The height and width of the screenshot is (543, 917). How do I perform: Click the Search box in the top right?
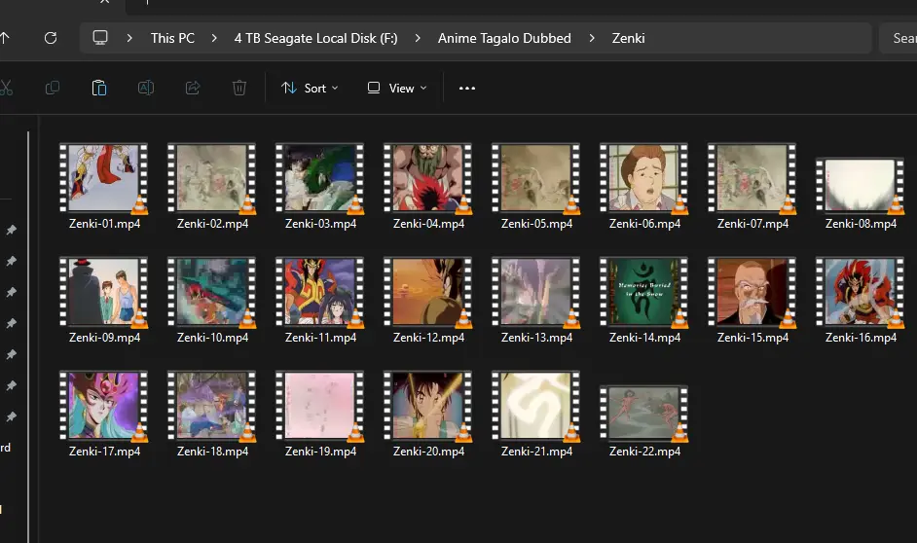click(899, 38)
